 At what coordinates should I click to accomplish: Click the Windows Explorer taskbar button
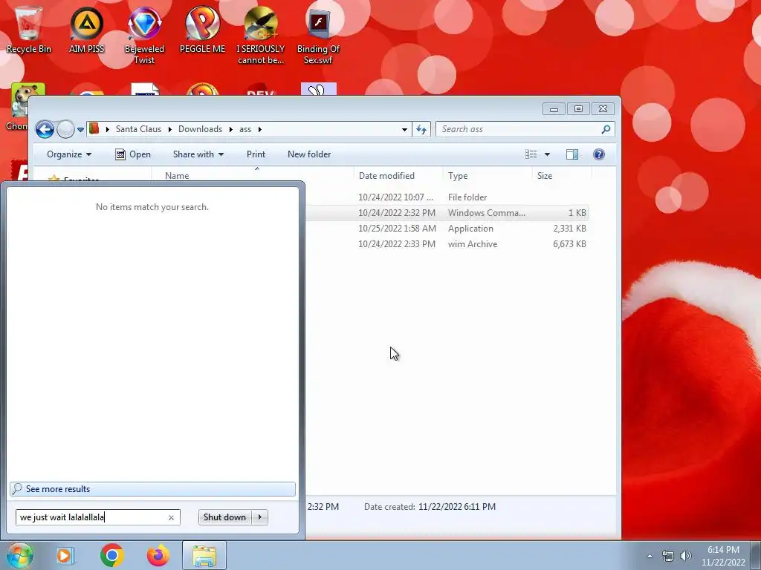click(x=204, y=555)
